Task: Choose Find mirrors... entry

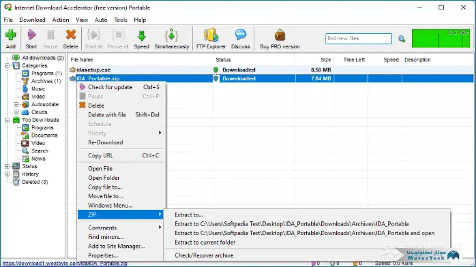Action: 121,237
